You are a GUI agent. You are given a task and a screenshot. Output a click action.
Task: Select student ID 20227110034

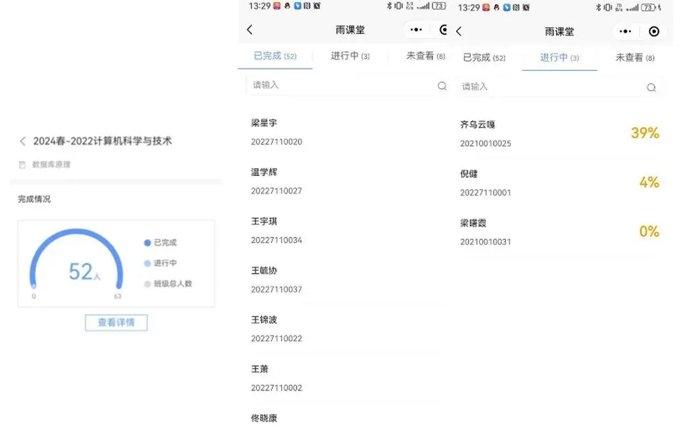(276, 240)
